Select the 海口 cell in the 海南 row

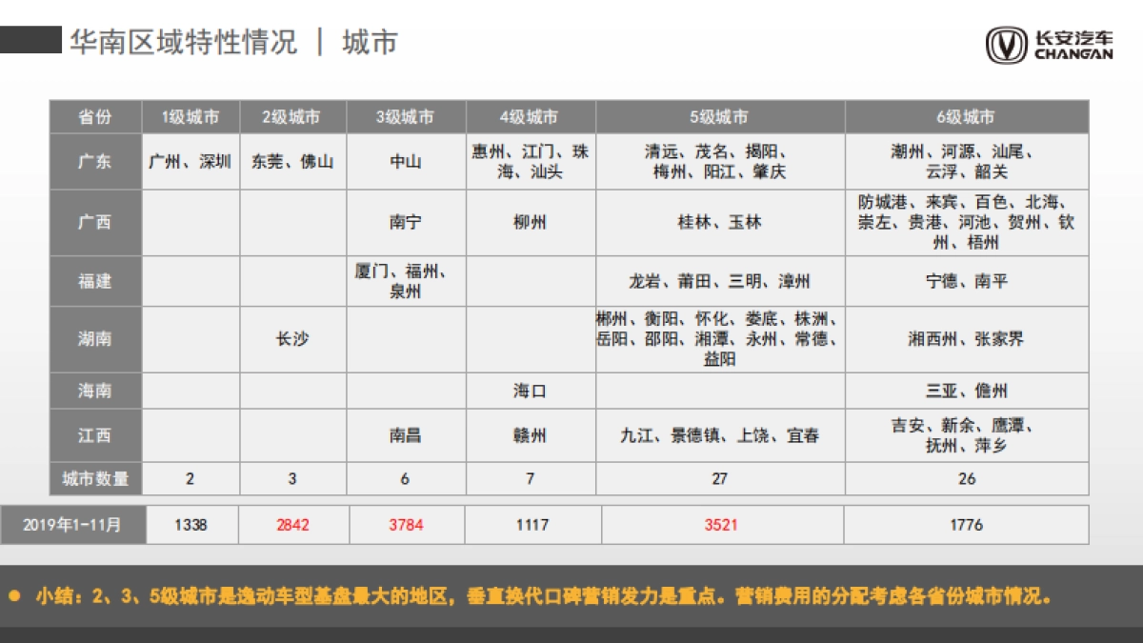click(x=529, y=391)
